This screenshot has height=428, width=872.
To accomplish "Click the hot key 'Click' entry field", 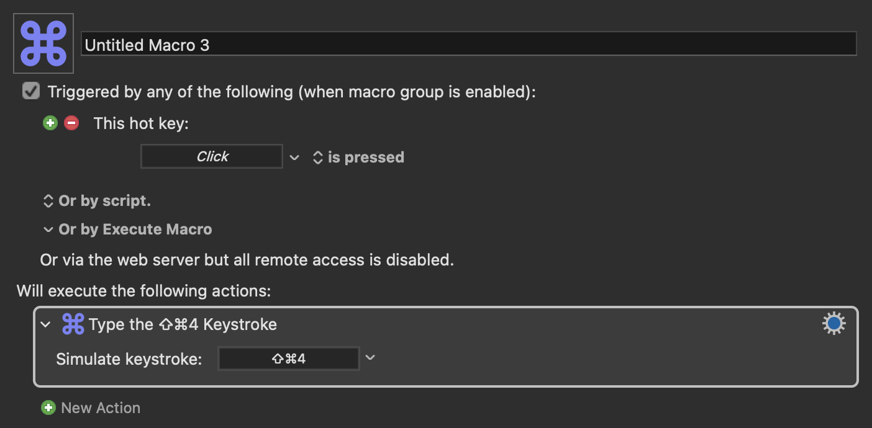I will pos(212,157).
